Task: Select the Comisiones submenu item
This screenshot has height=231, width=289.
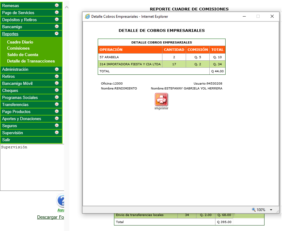Action: click(x=18, y=48)
